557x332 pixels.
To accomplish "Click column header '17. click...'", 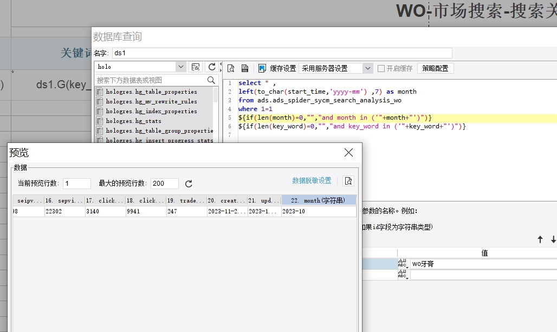I will [x=106, y=200].
